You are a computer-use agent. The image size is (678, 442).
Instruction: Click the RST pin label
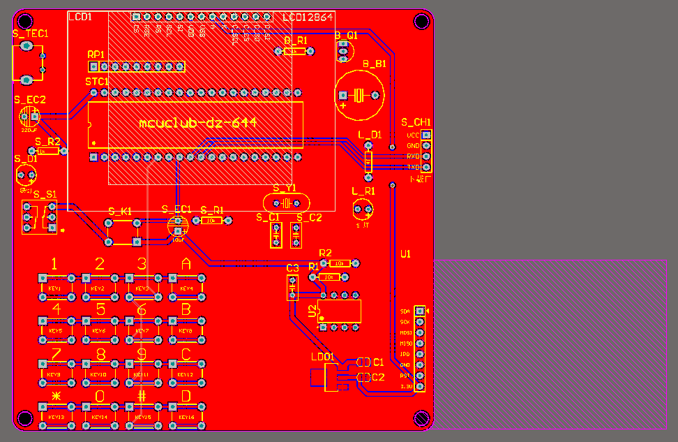[405, 376]
